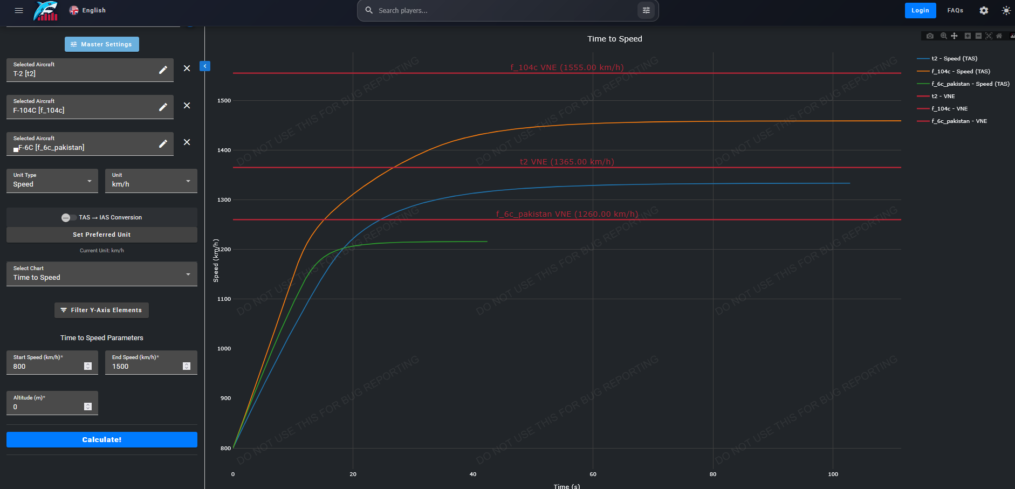Open the hamburger navigation menu
The width and height of the screenshot is (1015, 489).
point(19,10)
